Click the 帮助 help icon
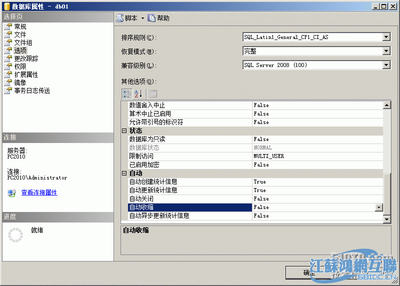 tap(151, 18)
